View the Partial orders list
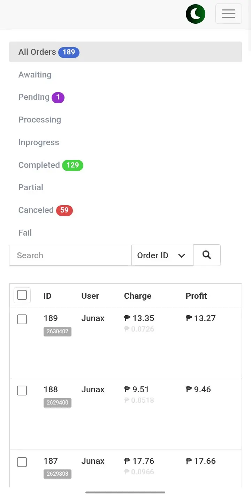Screen dimensions: 251x497 (x=31, y=187)
